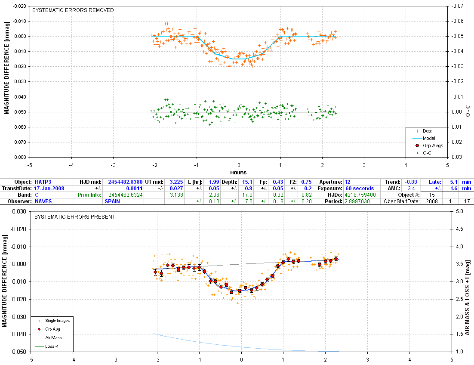Click the Late value 5.1
The height and width of the screenshot is (365, 474).
454,182
